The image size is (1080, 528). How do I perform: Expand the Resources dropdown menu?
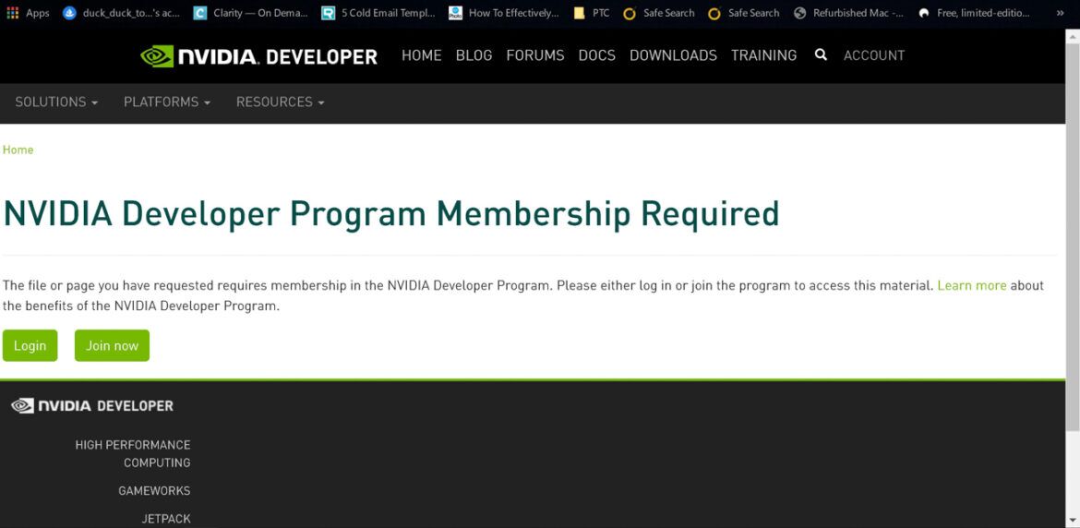[280, 102]
